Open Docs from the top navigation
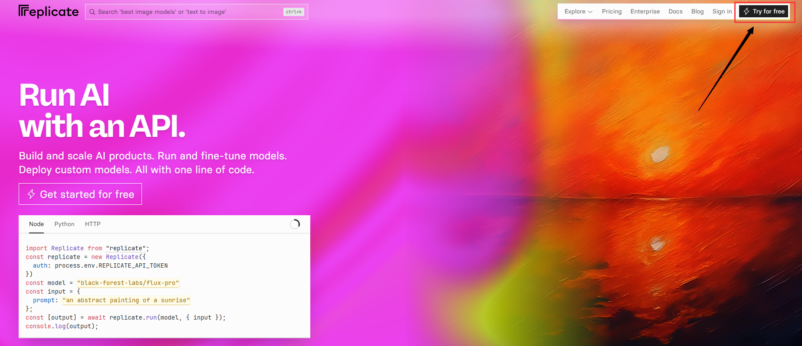This screenshot has width=802, height=346. 675,12
